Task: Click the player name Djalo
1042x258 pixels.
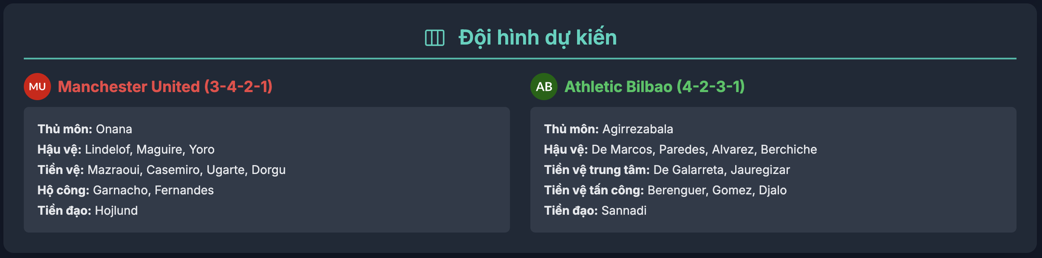Action: 773,190
